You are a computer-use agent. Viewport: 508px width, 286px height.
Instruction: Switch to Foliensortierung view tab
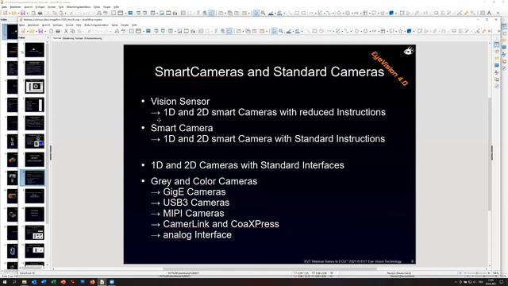[93, 38]
